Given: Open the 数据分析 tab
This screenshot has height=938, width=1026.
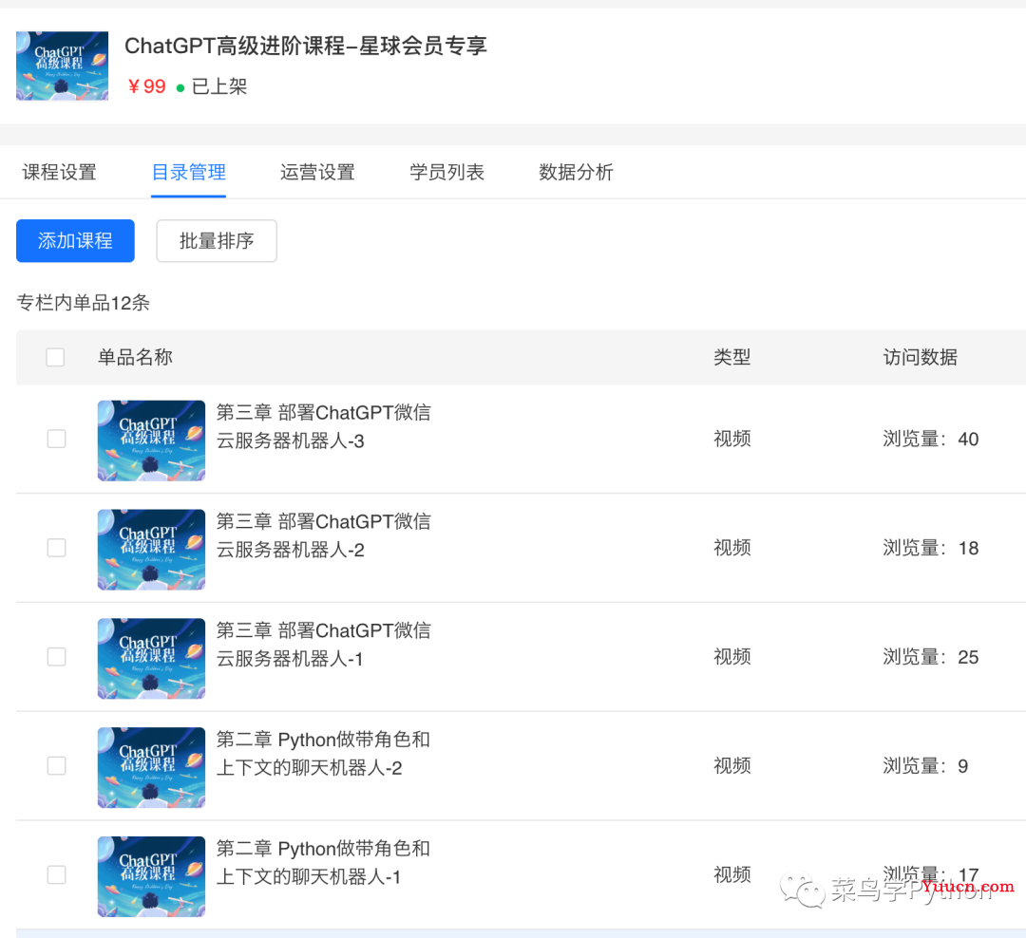Looking at the screenshot, I should [x=576, y=172].
